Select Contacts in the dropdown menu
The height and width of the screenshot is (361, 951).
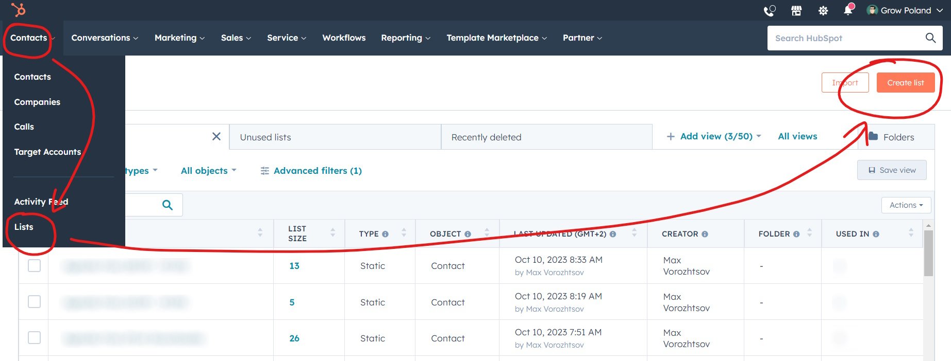click(x=32, y=77)
